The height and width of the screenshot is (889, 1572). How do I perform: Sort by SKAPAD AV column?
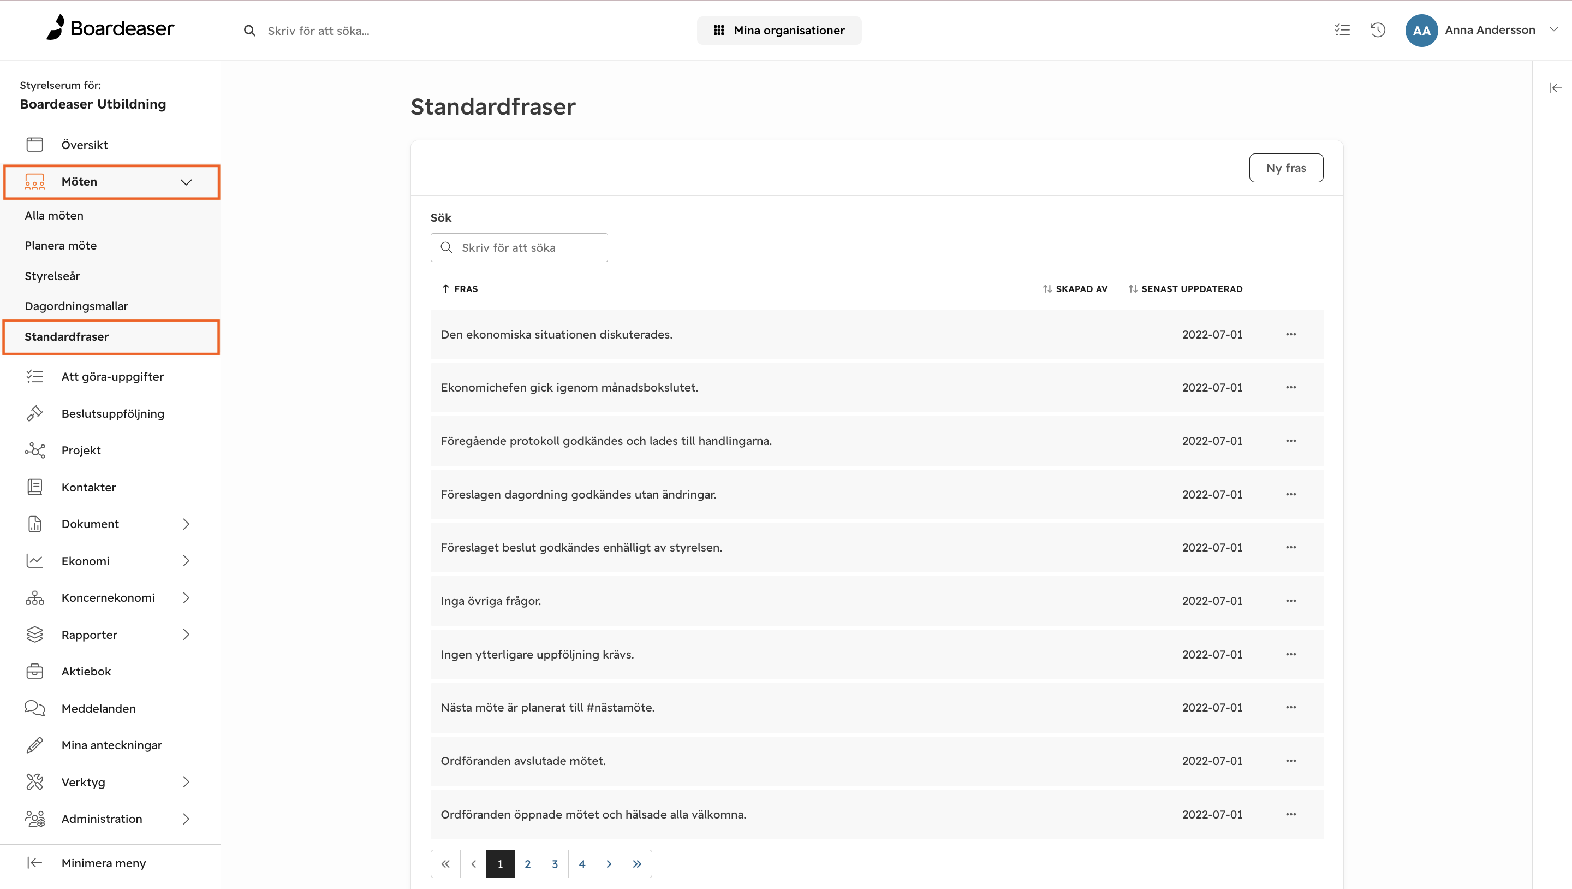(x=1075, y=289)
